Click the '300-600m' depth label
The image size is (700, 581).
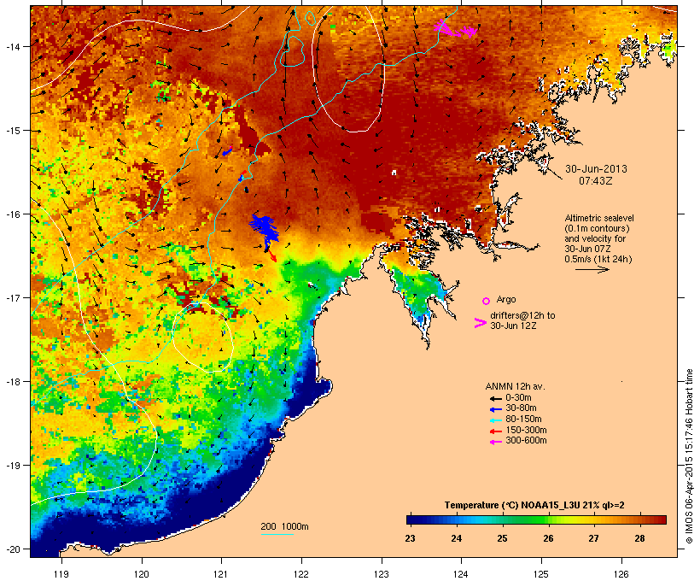coord(526,441)
